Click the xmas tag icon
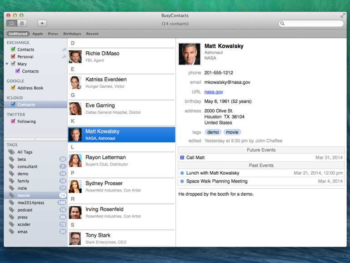 point(12,232)
